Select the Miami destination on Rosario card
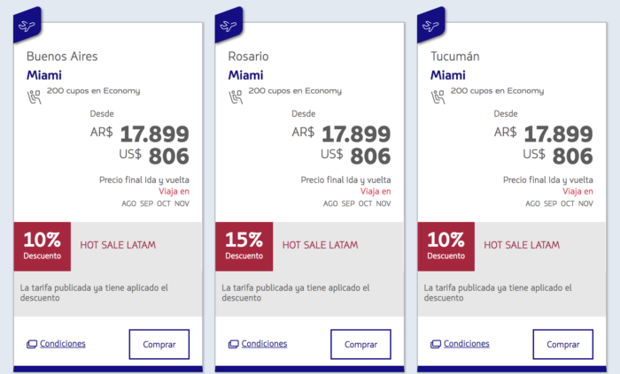Image resolution: width=620 pixels, height=374 pixels. pos(245,75)
